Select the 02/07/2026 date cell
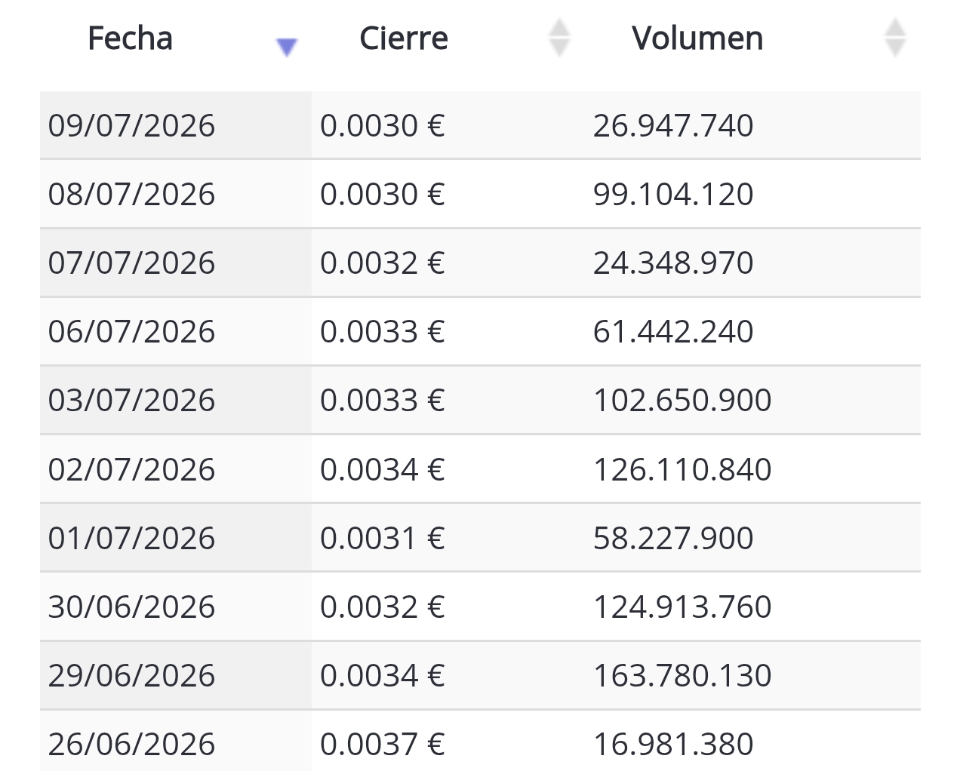The height and width of the screenshot is (771, 960). coord(176,469)
